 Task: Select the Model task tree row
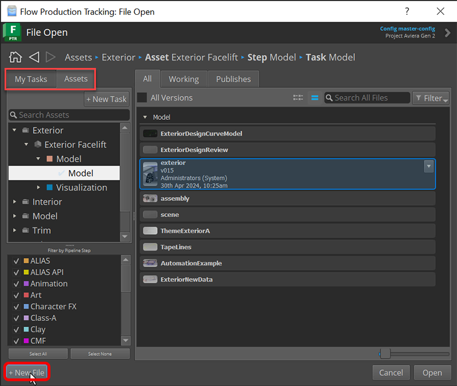click(64, 173)
